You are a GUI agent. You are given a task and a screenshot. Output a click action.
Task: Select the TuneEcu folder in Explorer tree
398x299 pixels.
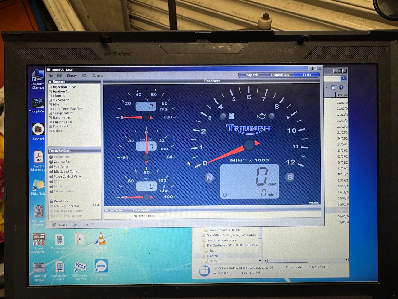pyautogui.click(x=212, y=256)
